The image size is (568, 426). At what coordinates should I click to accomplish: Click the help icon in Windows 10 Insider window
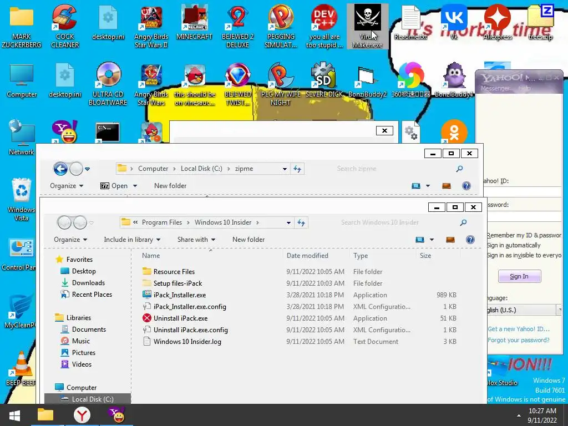coord(470,240)
